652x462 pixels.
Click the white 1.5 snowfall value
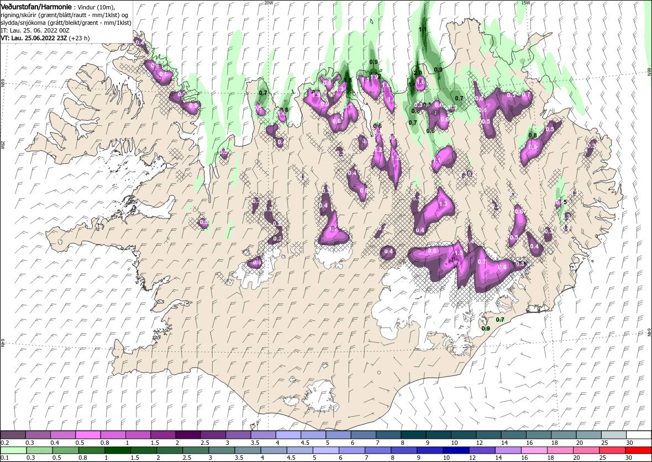tap(459, 253)
